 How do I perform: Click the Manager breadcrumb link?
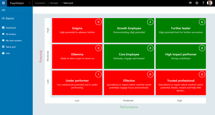tap(55, 3)
